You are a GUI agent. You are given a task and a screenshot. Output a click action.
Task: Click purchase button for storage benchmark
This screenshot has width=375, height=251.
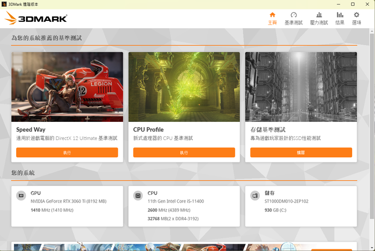click(x=301, y=153)
